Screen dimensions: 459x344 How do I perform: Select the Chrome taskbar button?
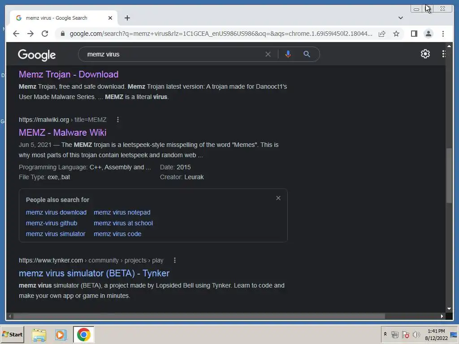pyautogui.click(x=84, y=335)
